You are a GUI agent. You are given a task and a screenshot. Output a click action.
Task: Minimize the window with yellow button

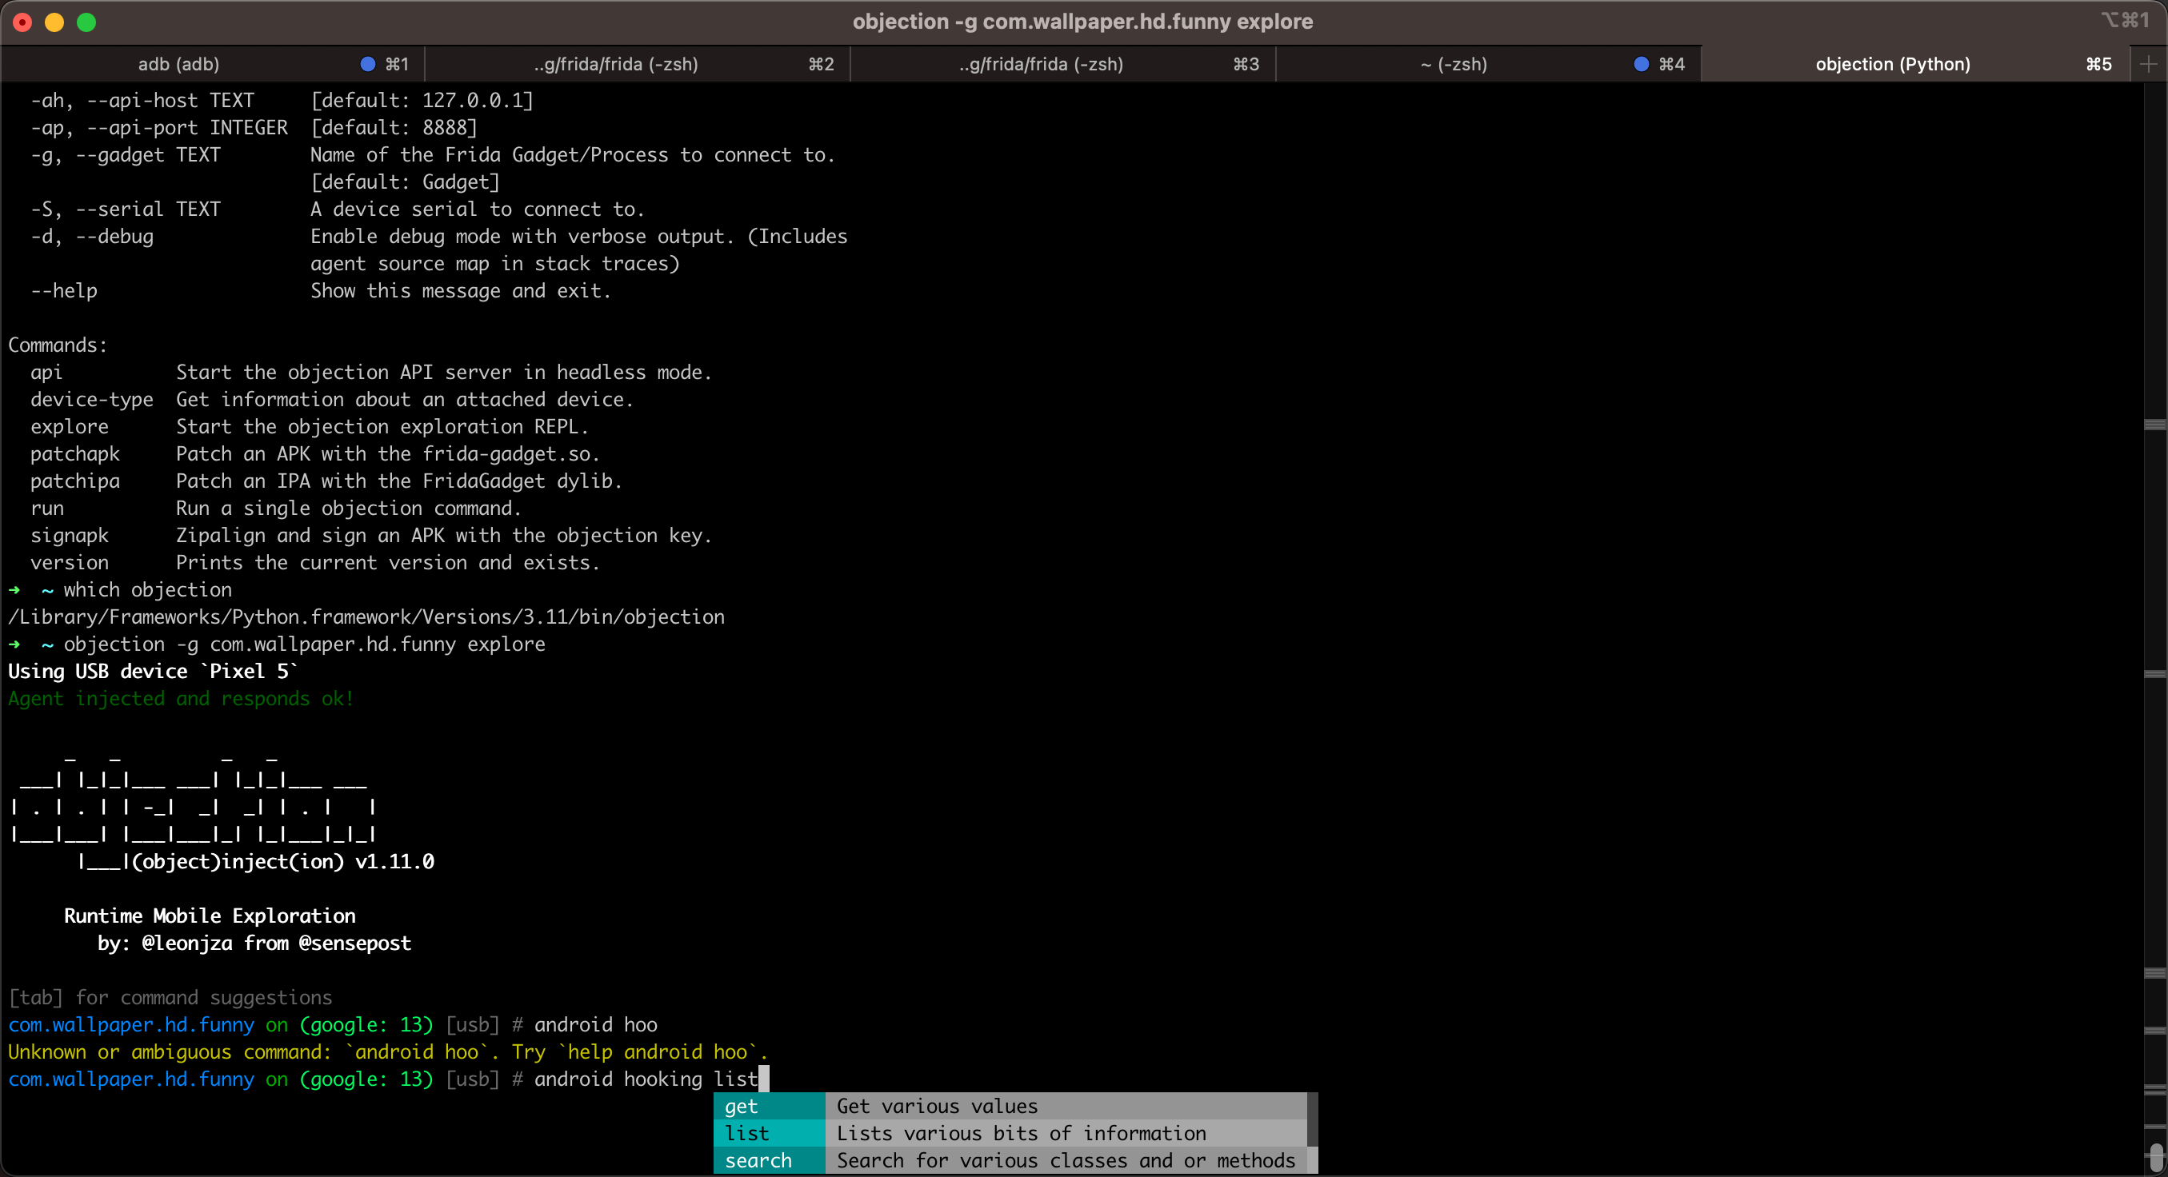pos(54,22)
